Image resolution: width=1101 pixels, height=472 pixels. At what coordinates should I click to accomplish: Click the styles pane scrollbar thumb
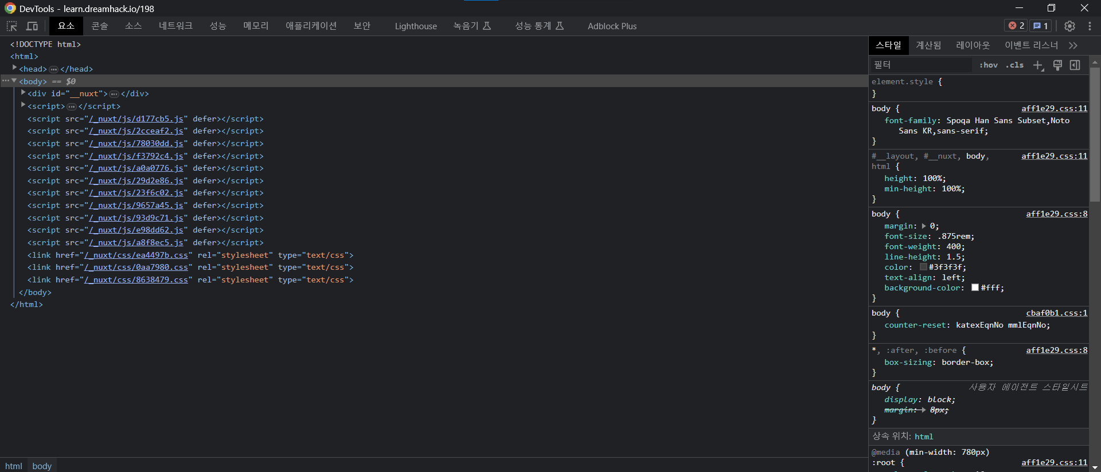(1095, 135)
